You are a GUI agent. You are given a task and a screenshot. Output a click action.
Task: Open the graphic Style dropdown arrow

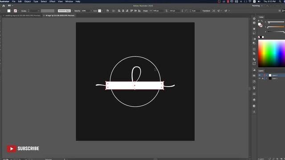pyautogui.click(x=102, y=11)
